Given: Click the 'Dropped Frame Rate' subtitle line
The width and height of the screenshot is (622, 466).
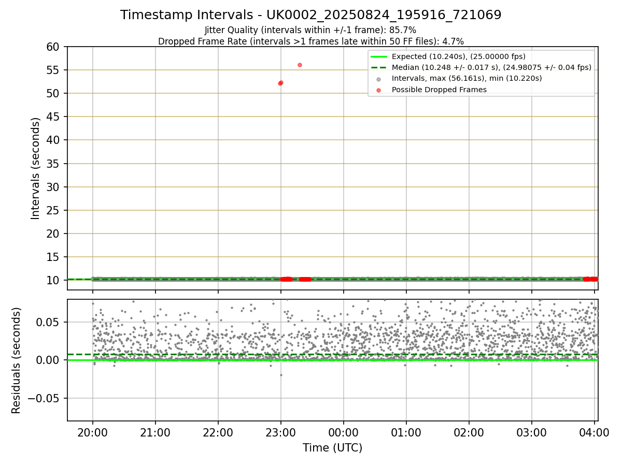Looking at the screenshot, I should click(x=311, y=41).
